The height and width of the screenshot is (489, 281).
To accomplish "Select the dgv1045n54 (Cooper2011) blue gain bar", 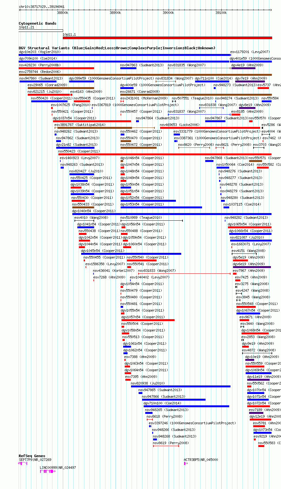I will [131, 254].
